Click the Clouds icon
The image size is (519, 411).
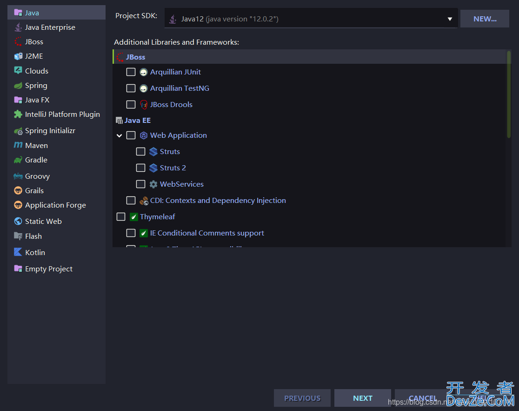click(x=18, y=71)
